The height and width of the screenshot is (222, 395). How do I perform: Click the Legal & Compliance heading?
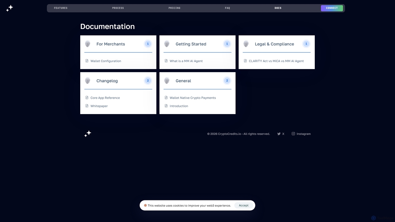pos(274,44)
